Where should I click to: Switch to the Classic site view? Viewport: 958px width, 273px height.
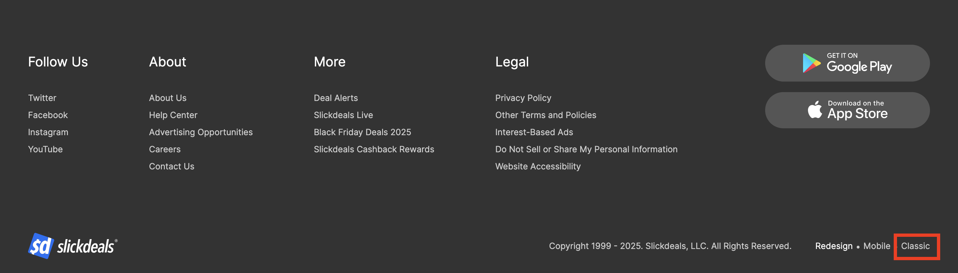pyautogui.click(x=915, y=246)
